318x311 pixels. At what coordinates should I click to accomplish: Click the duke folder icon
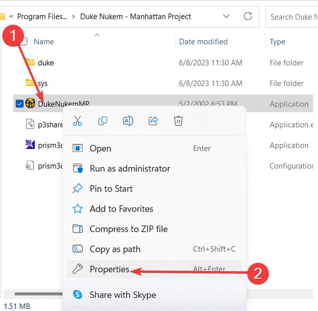pos(30,62)
